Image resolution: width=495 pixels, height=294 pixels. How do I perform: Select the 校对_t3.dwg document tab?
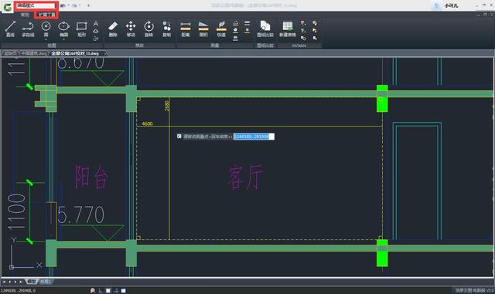click(75, 53)
